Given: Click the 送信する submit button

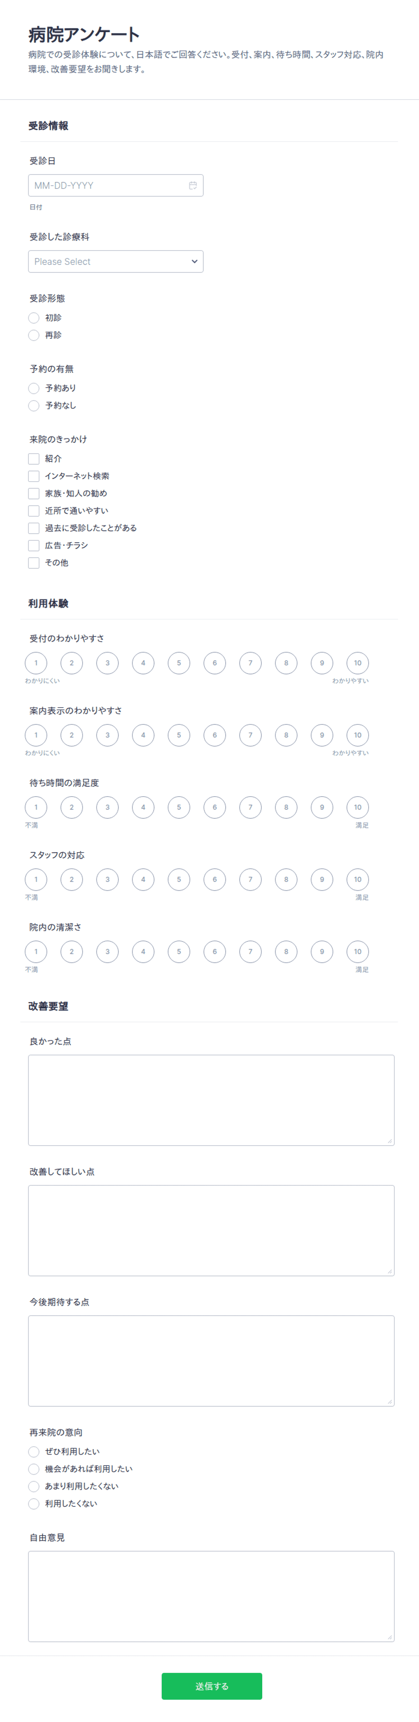Looking at the screenshot, I should [211, 1686].
